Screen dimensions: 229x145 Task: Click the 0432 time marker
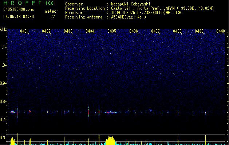click(46, 31)
